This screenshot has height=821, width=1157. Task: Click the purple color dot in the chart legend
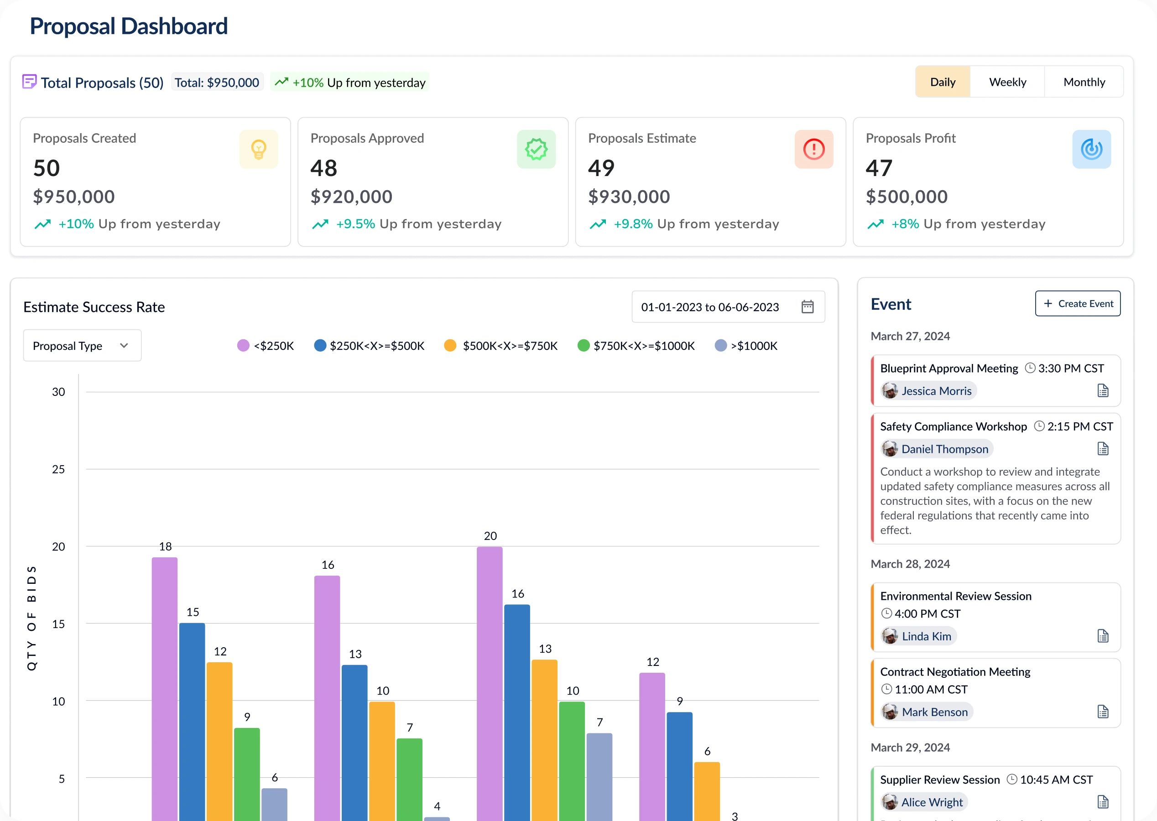click(243, 346)
